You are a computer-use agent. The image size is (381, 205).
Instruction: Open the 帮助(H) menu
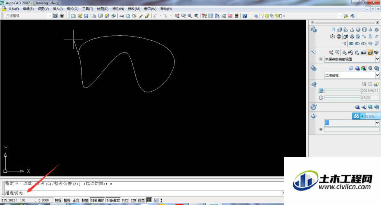166,9
